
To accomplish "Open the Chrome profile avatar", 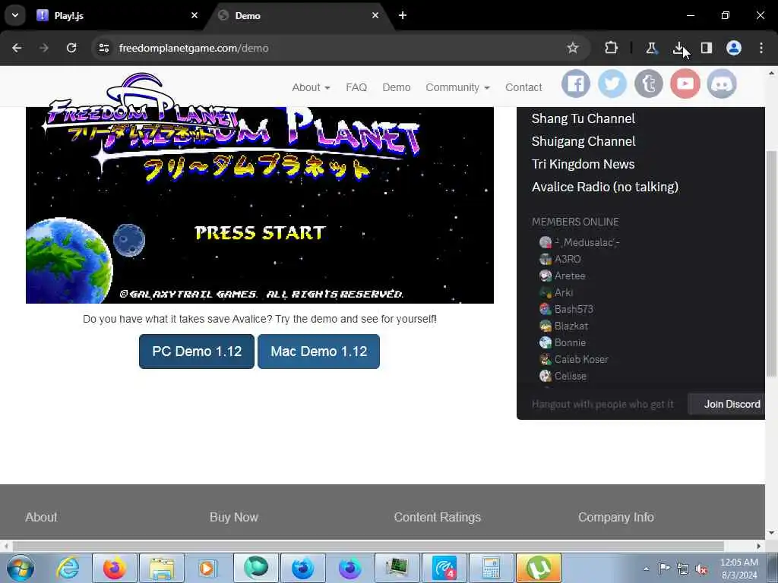I will point(734,48).
